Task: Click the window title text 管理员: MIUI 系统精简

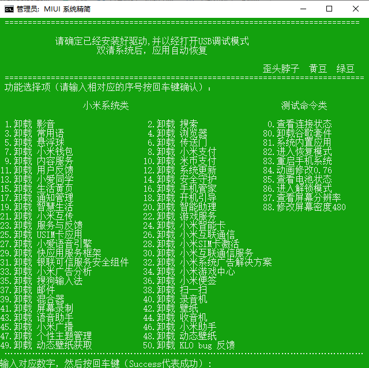Action: pos(53,9)
